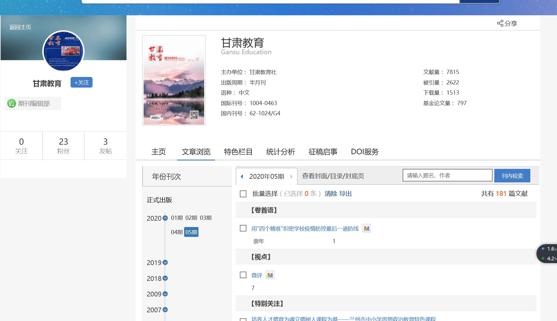Screen dimensions: 557x321
Task: Tick checkbox for 四个精准 article
Action: (x=243, y=228)
